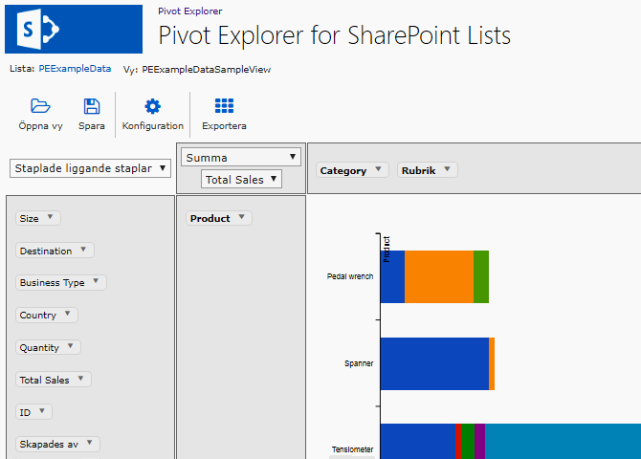The image size is (641, 459).
Task: Expand the Total Sales field filter arrow
Action: (x=80, y=378)
